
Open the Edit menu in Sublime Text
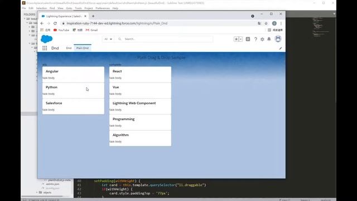click(31, 8)
